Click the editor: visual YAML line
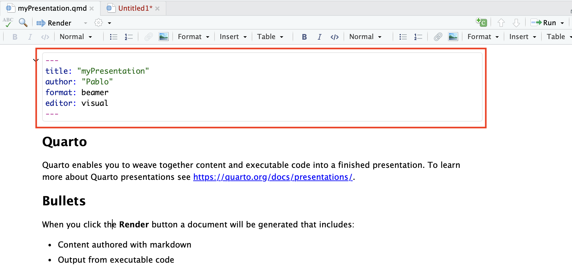The image size is (572, 274). [x=77, y=103]
